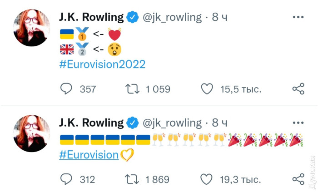The image size is (318, 192).
Task: Open @jk_rowling handle in second tweet
Action: coord(172,123)
